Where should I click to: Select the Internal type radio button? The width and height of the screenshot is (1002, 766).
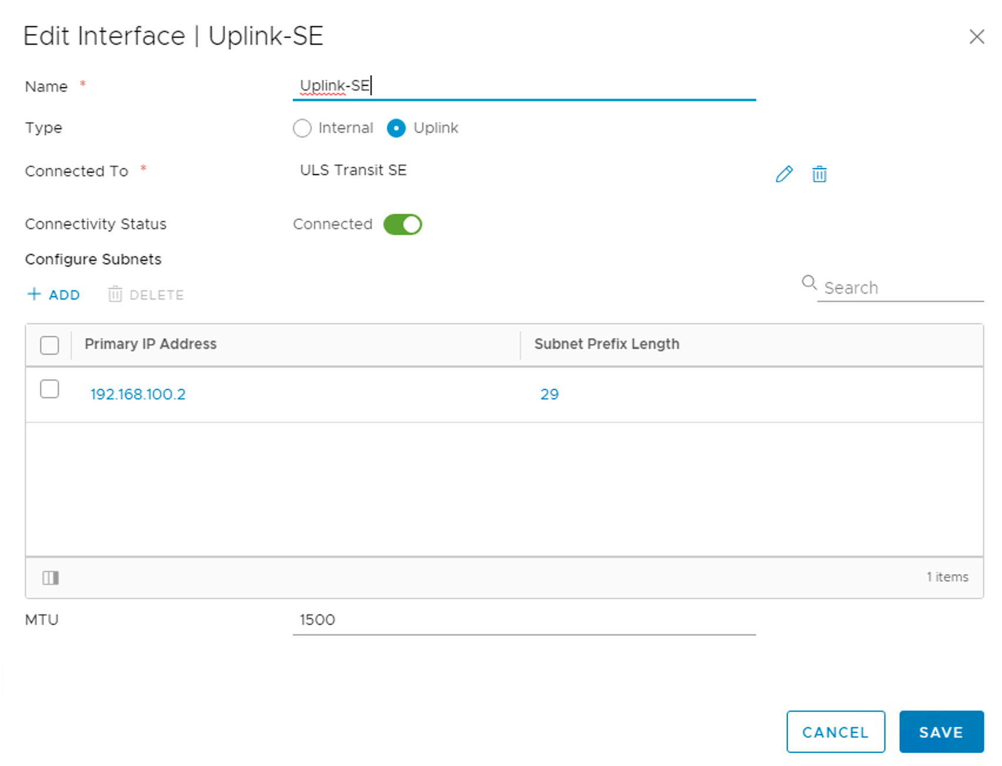302,128
